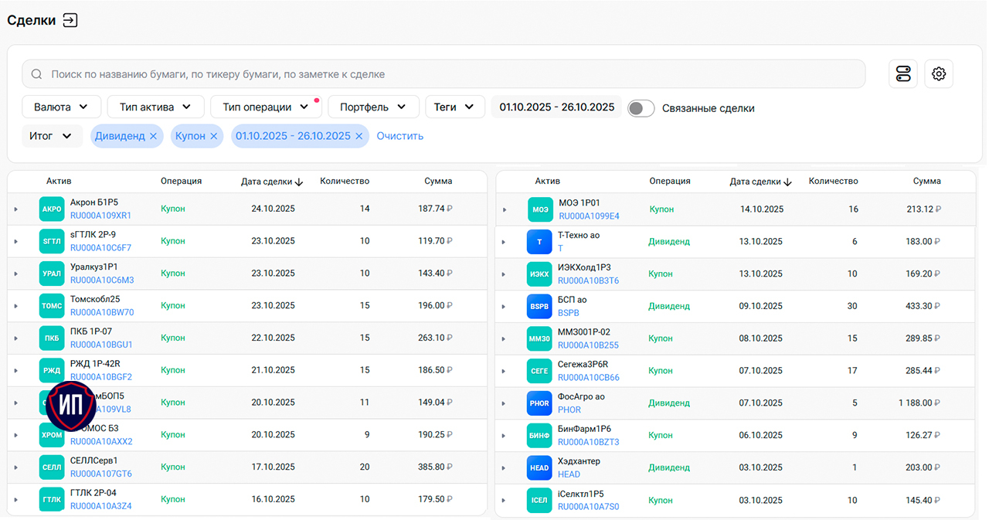Remove the Дивиденд filter chip
Image resolution: width=989 pixels, height=520 pixels.
(153, 136)
